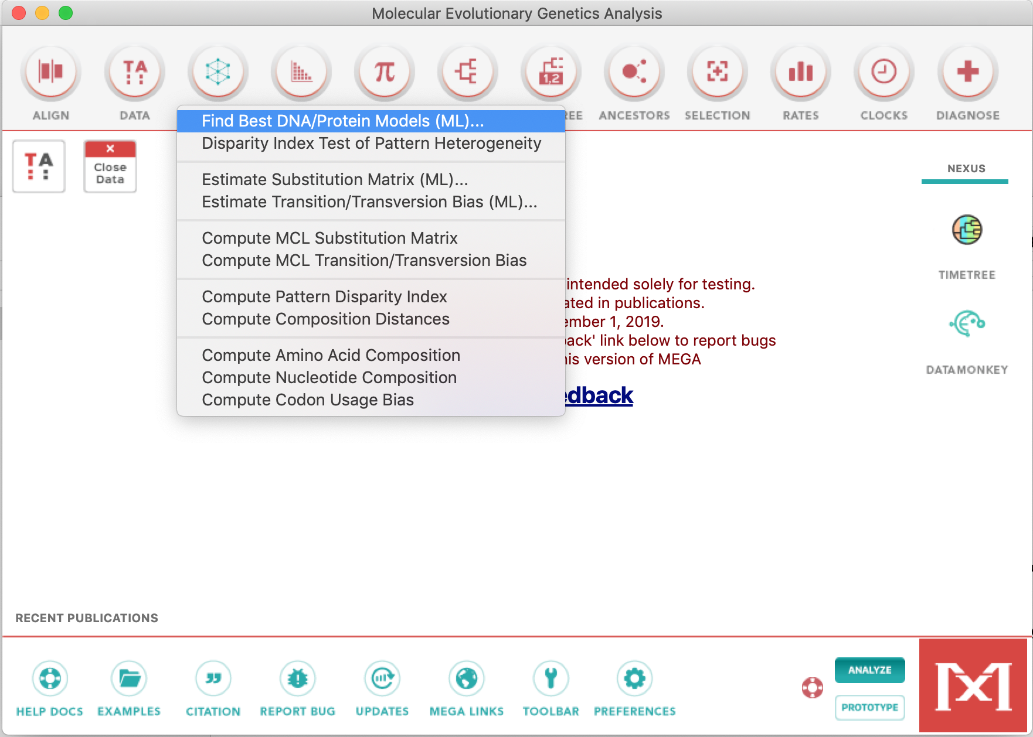The image size is (1033, 737).
Task: Launch the Diagnose tool icon
Action: (x=967, y=71)
